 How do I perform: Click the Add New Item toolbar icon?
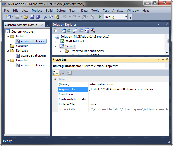click(x=17, y=17)
